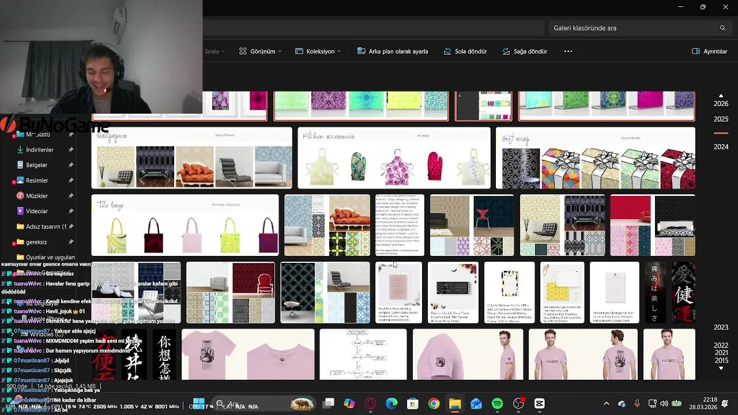The width and height of the screenshot is (738, 415).
Task: Open Microsoft Store from taskbar
Action: point(412,403)
